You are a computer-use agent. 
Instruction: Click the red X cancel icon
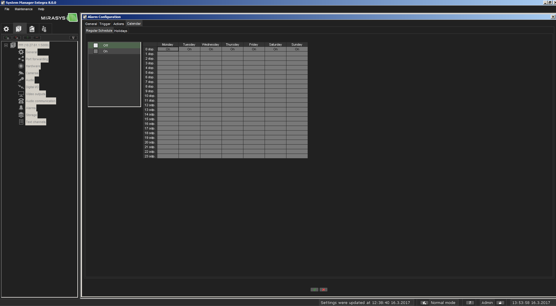(x=323, y=289)
